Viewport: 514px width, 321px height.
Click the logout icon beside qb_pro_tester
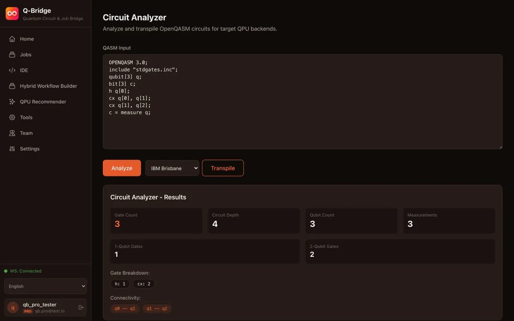(81, 307)
